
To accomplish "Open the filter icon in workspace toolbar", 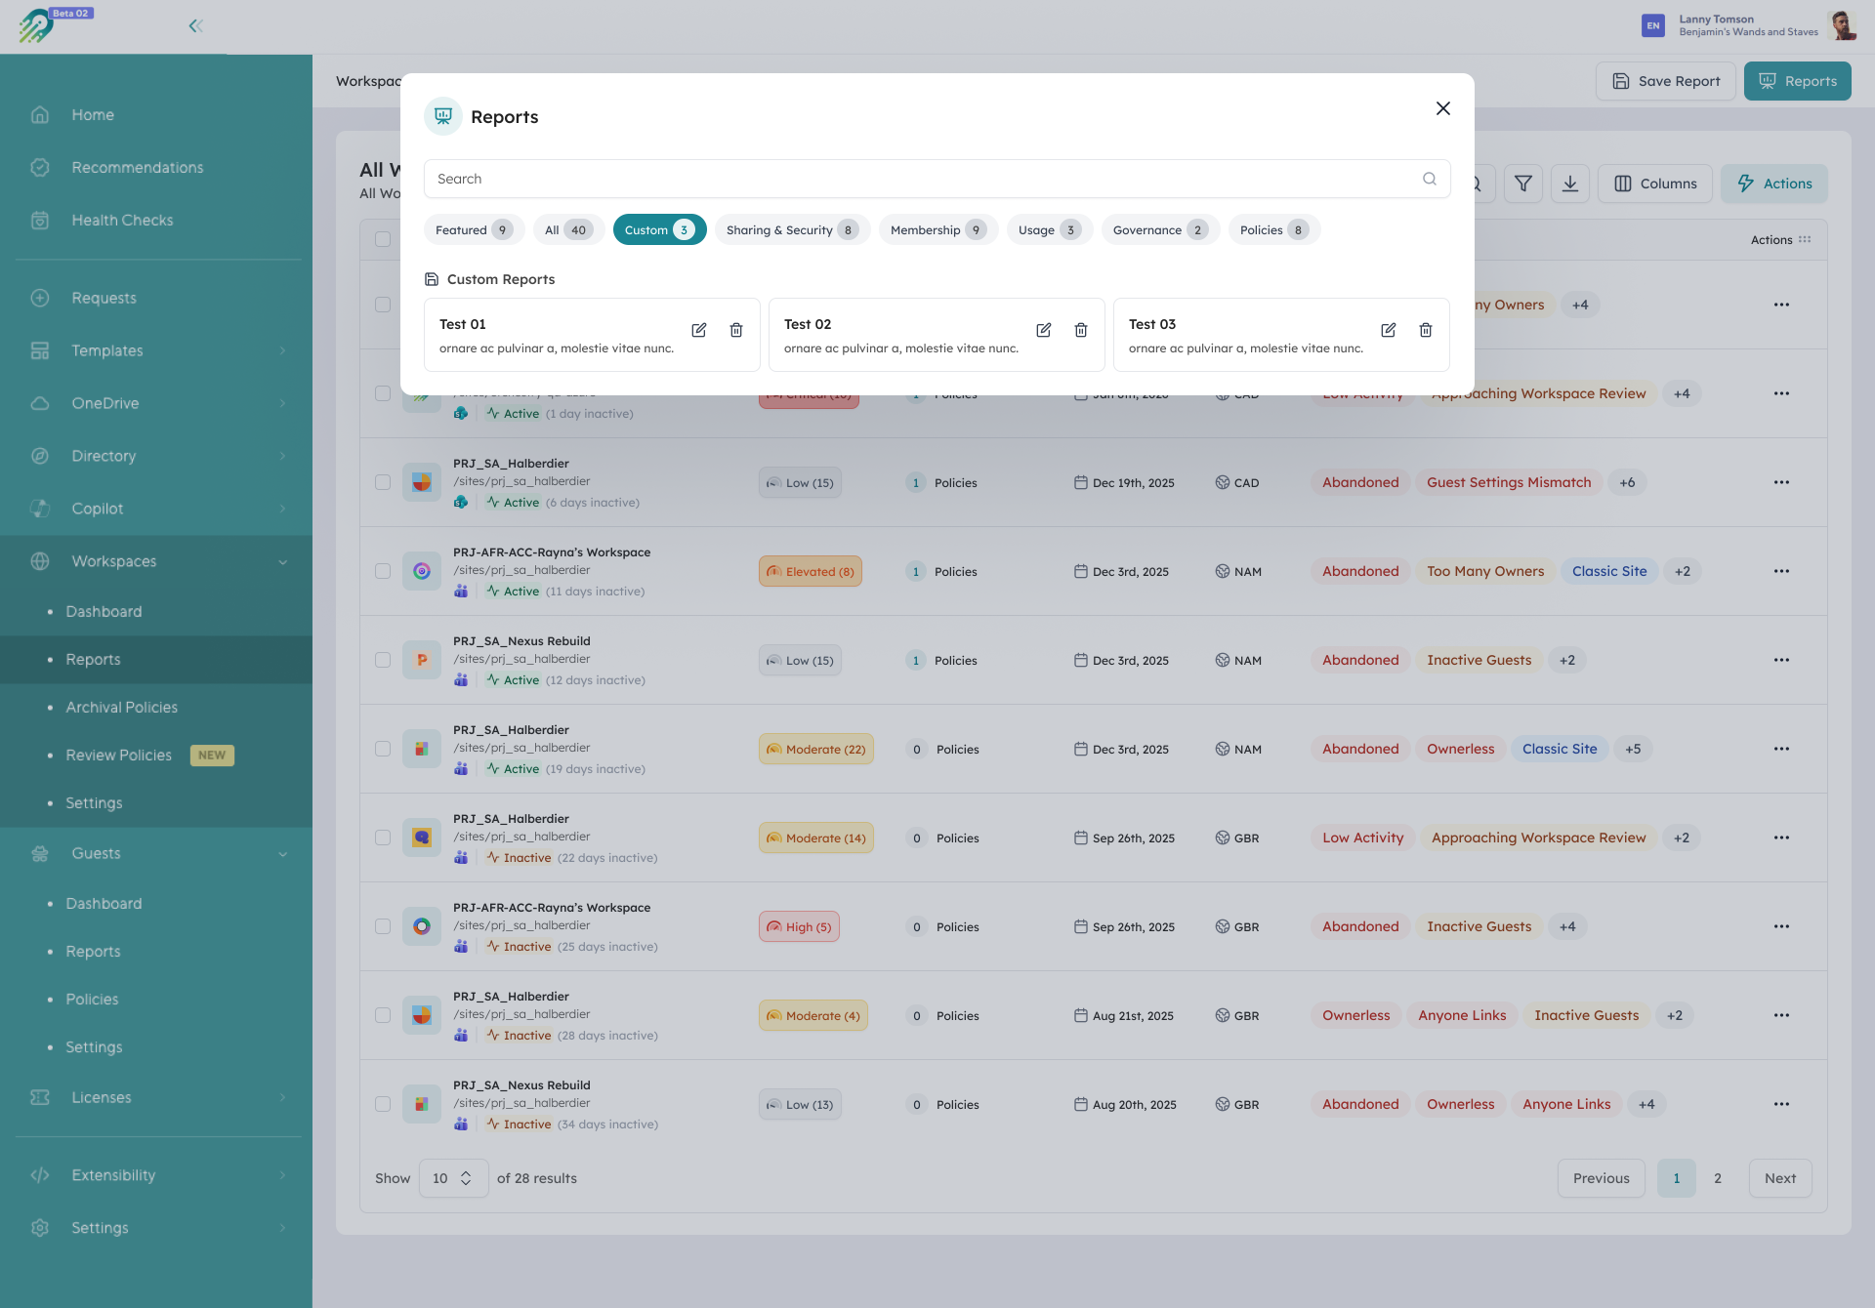I will (x=1523, y=184).
